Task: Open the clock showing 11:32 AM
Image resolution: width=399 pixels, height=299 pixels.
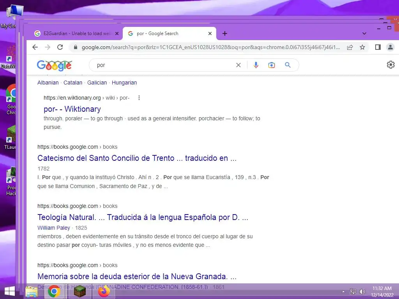Action: [x=382, y=292]
